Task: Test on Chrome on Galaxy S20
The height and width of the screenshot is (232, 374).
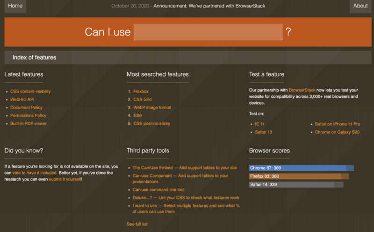Action: (337, 132)
